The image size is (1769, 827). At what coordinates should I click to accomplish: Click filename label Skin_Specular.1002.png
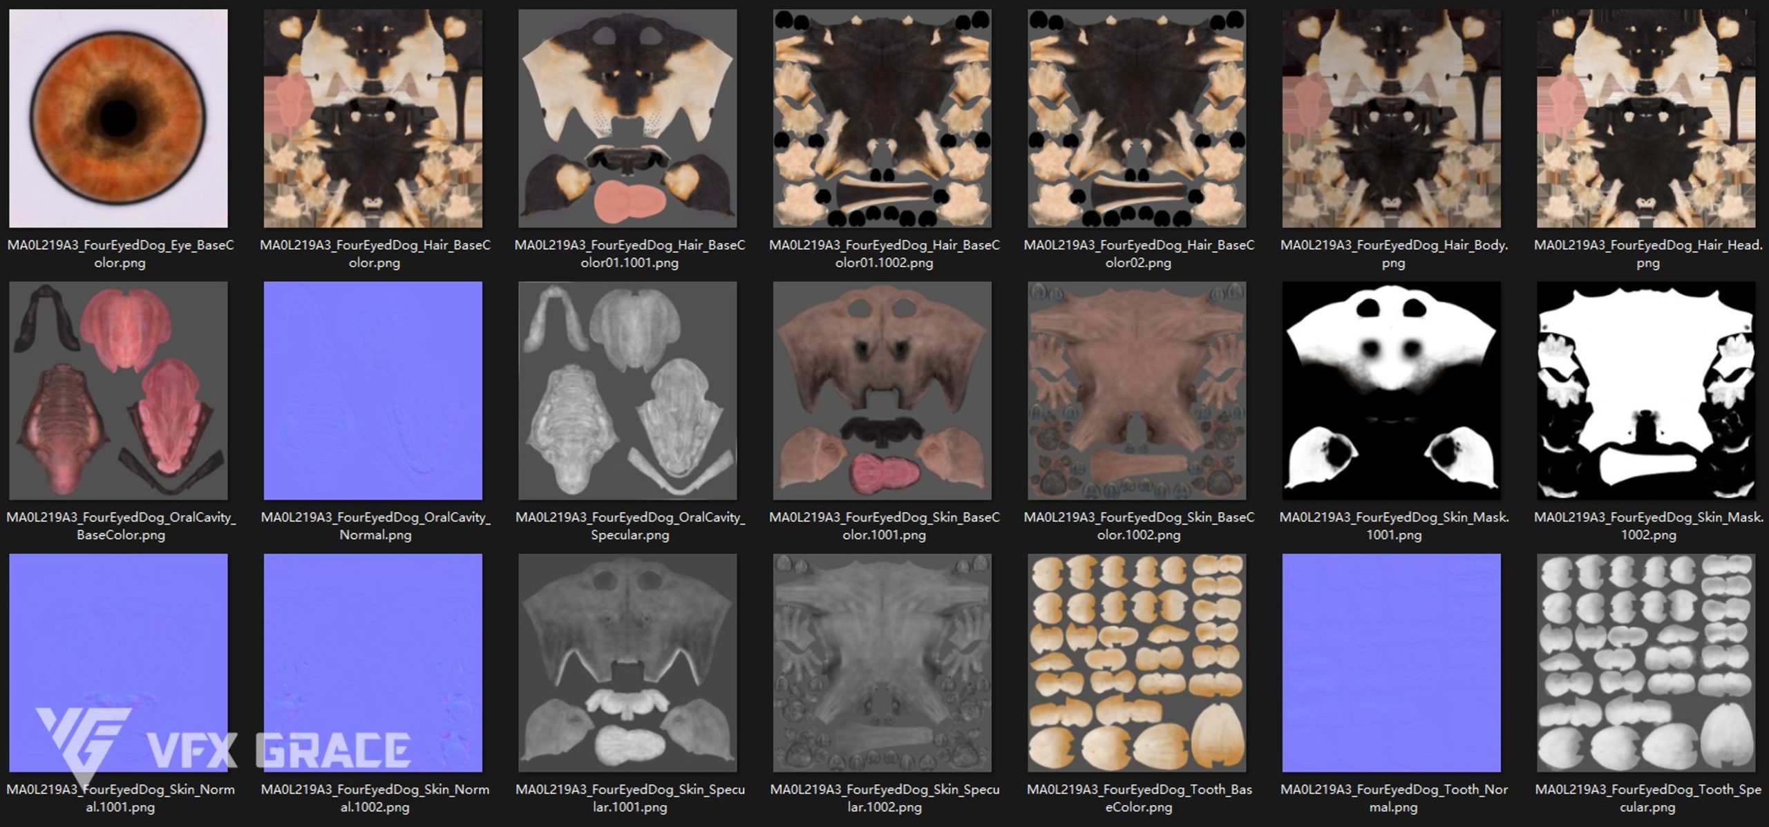(x=884, y=798)
